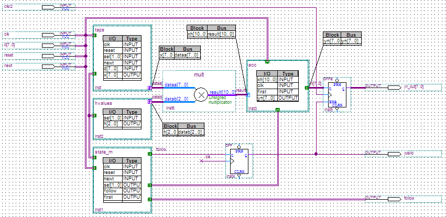Click the mult symbol title
Image resolution: width=446 pixels, height=217 pixels.
click(199, 75)
